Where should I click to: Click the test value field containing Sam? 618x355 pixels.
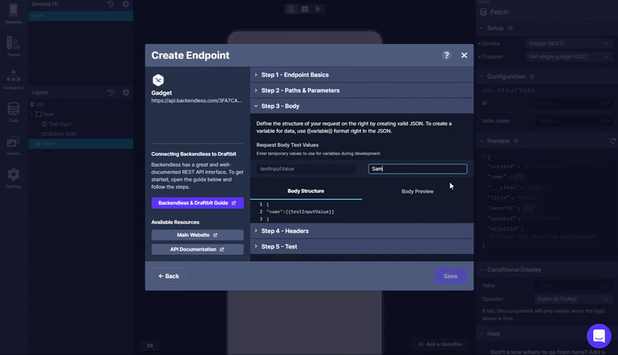[x=417, y=169]
